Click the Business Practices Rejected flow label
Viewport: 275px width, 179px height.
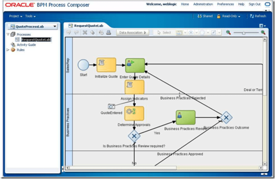[x=183, y=98]
